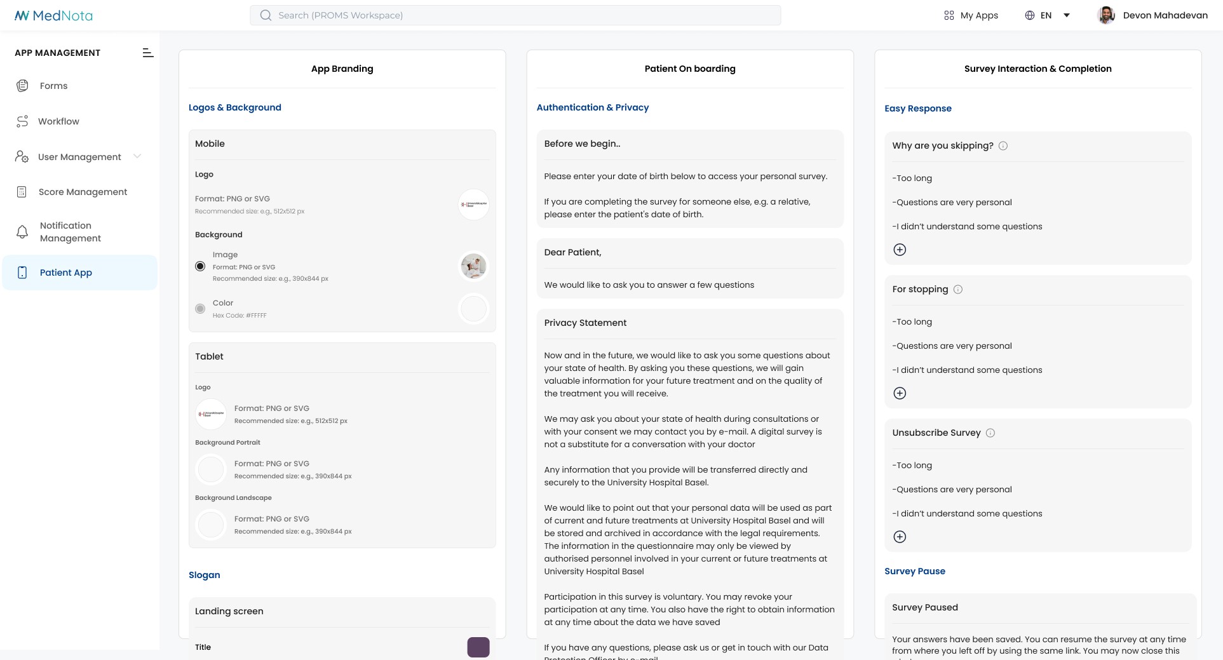Click the tablet logo thumbnail
This screenshot has height=660, width=1223.
[x=211, y=414]
